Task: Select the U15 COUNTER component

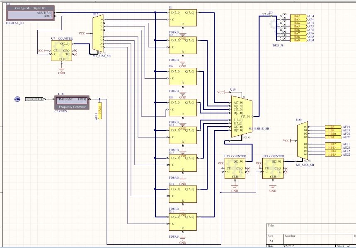Action: [235, 169]
